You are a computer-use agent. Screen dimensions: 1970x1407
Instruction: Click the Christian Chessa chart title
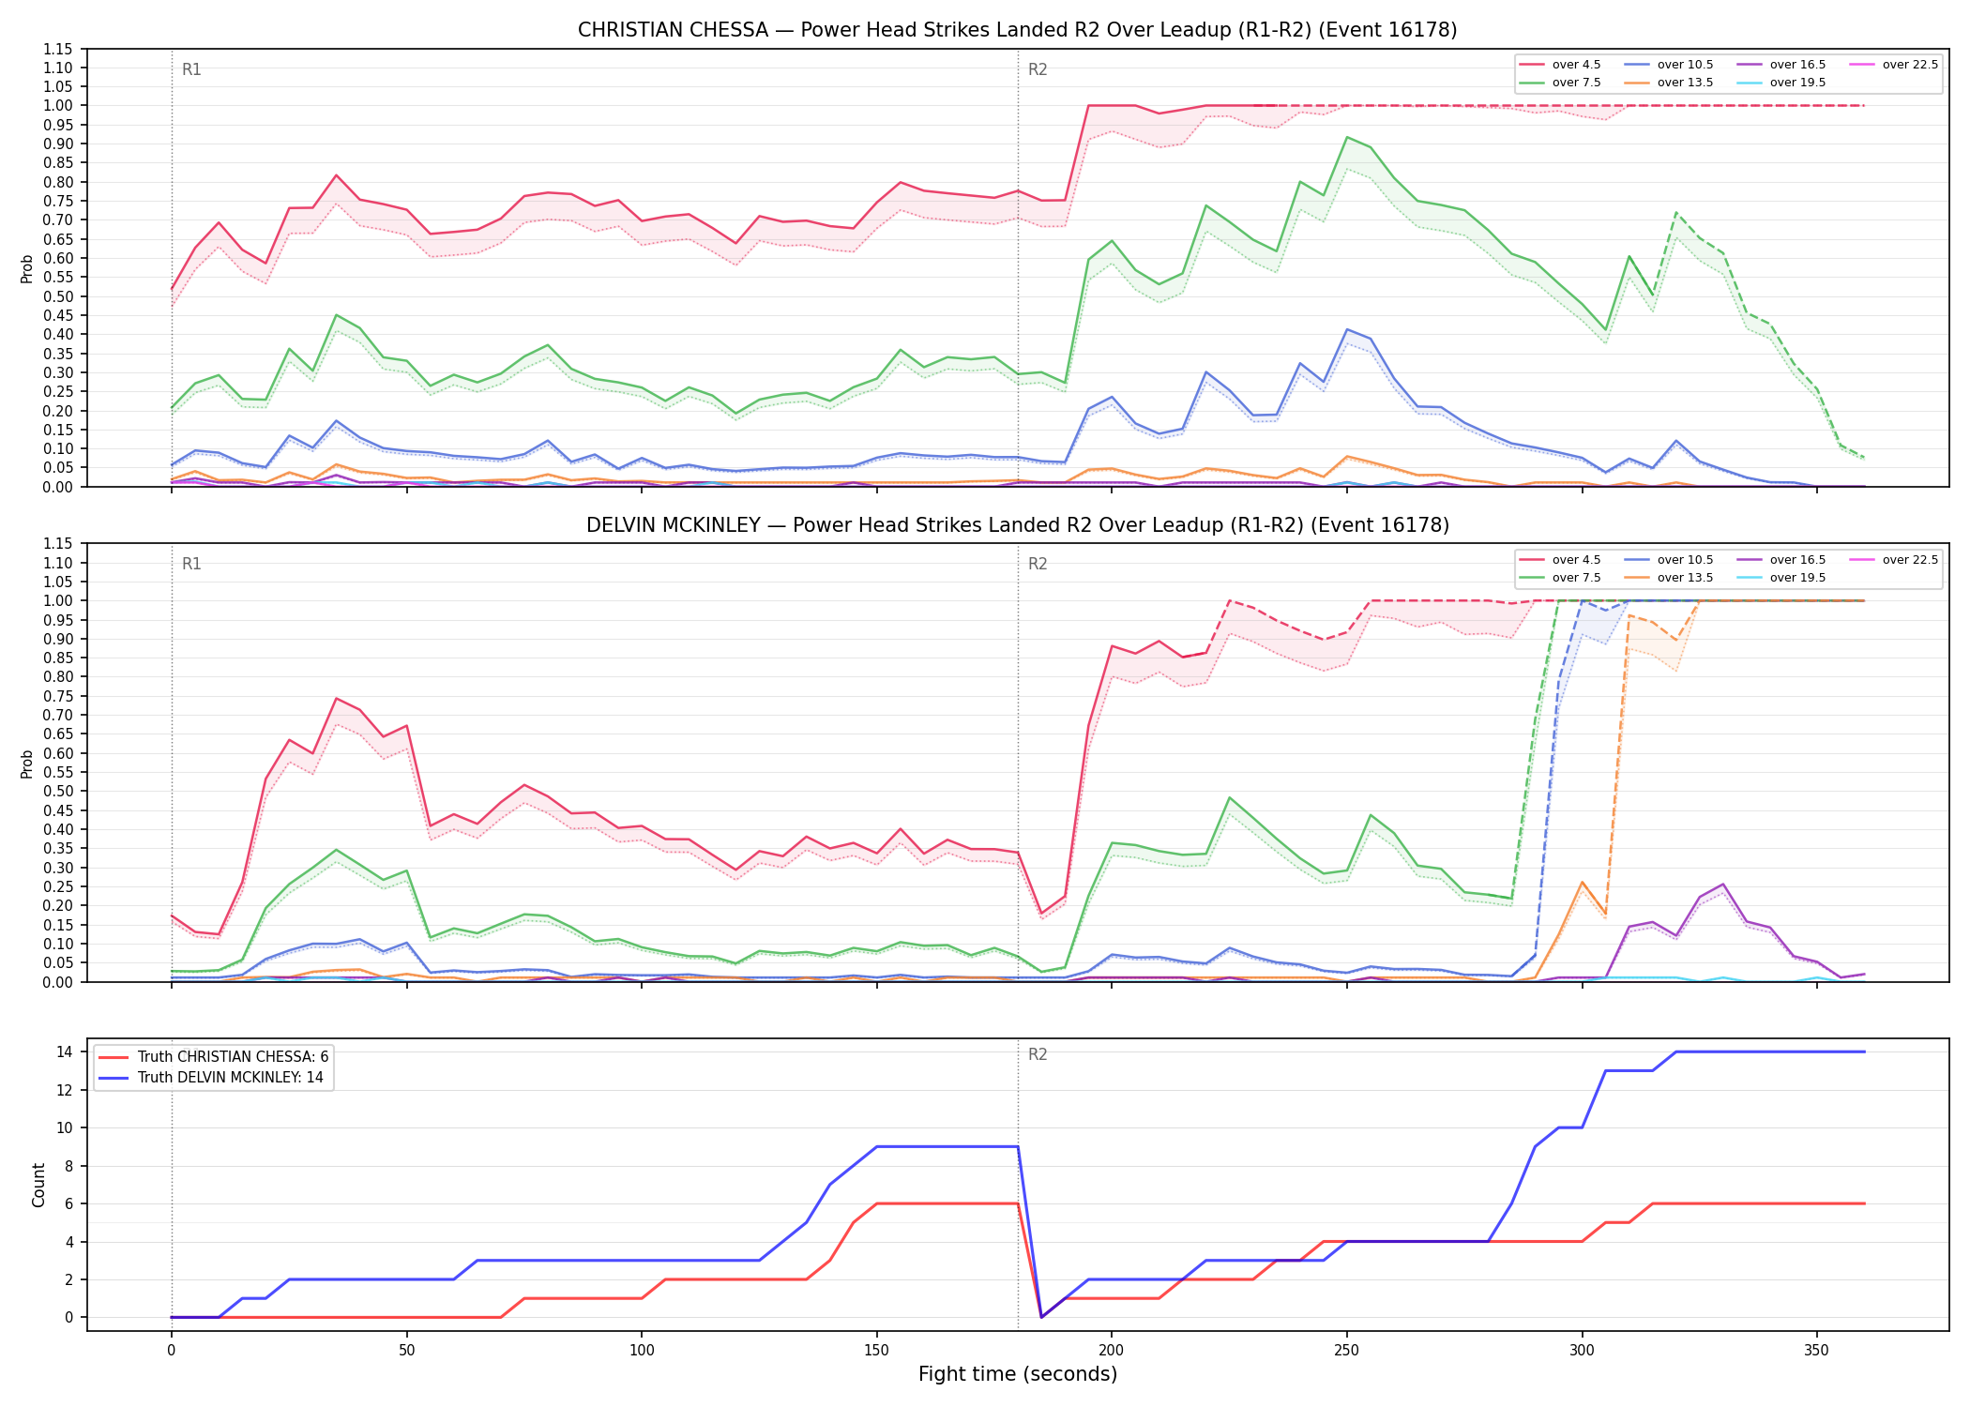point(1017,30)
